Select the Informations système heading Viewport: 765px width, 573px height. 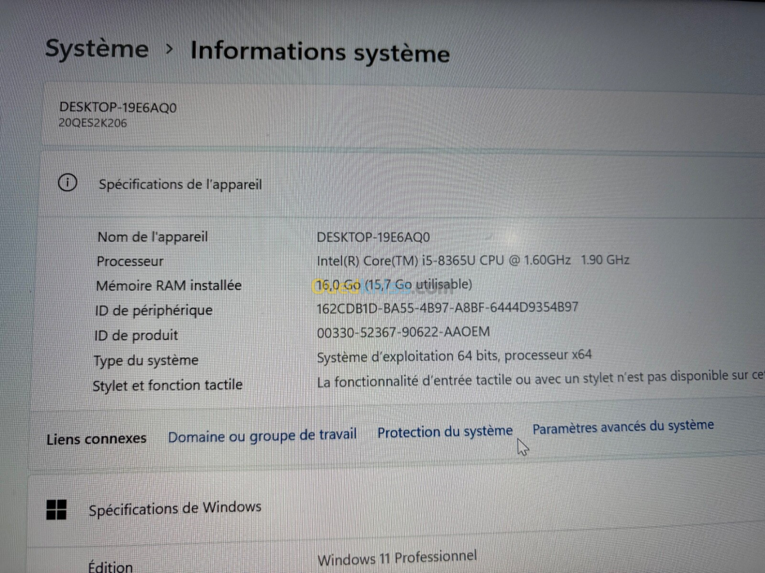tap(320, 52)
